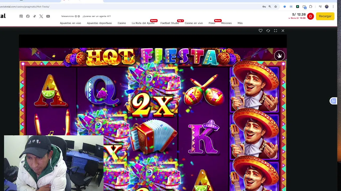Reload the game with the refresh icon

pos(268,31)
